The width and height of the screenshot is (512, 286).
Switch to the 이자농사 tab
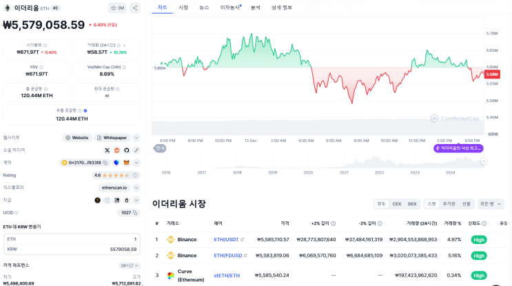tap(230, 8)
